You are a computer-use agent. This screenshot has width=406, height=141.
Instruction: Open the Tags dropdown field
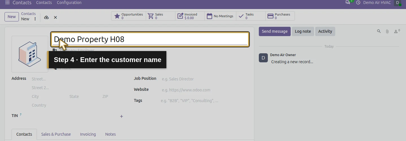pos(204,101)
